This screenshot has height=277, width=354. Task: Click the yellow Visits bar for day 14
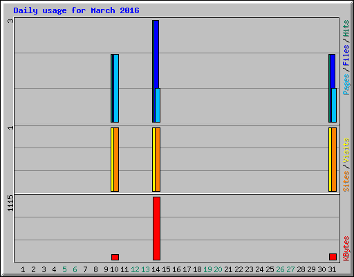[153, 159]
